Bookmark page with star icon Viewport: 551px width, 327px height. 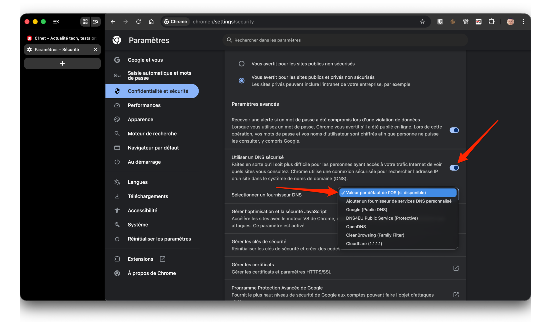[x=422, y=22]
